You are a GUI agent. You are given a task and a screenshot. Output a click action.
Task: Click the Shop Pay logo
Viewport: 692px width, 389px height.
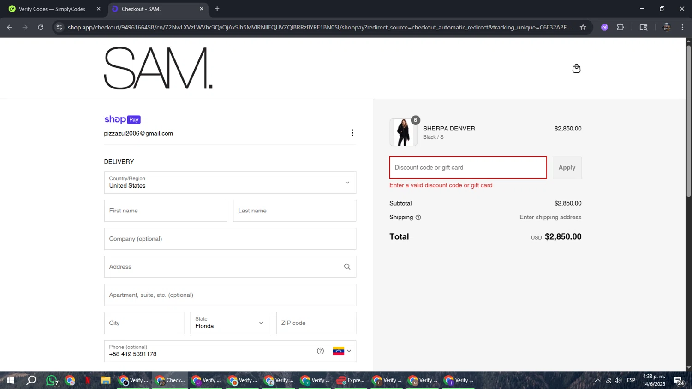(x=122, y=119)
